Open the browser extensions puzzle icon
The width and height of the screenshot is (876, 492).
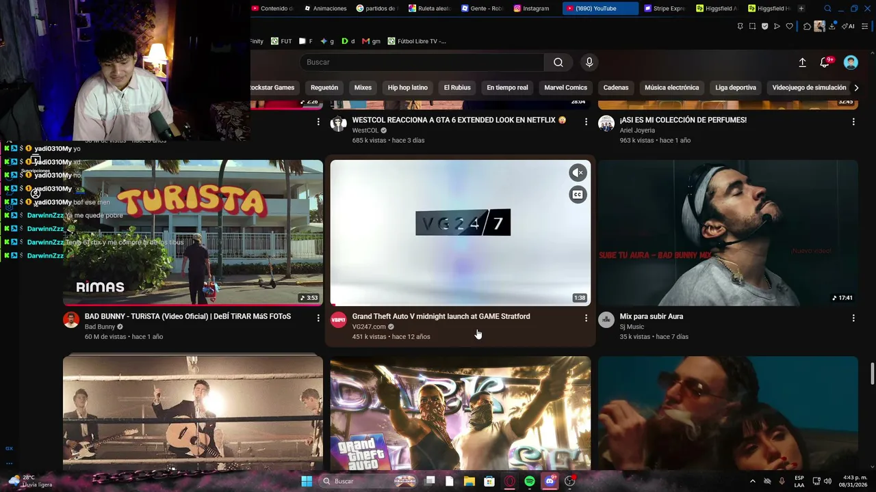[807, 26]
